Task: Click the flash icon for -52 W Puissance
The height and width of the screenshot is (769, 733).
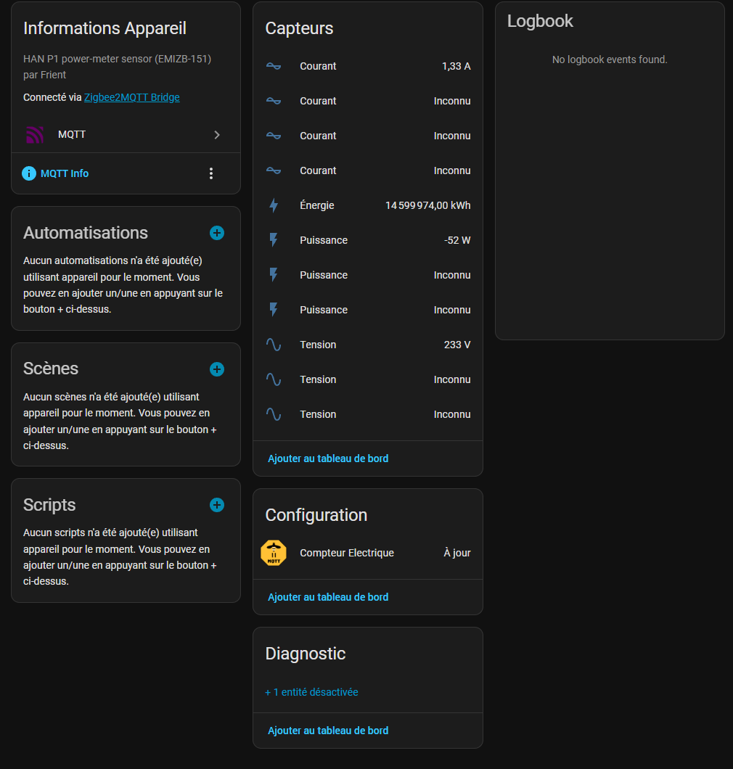Action: 274,240
